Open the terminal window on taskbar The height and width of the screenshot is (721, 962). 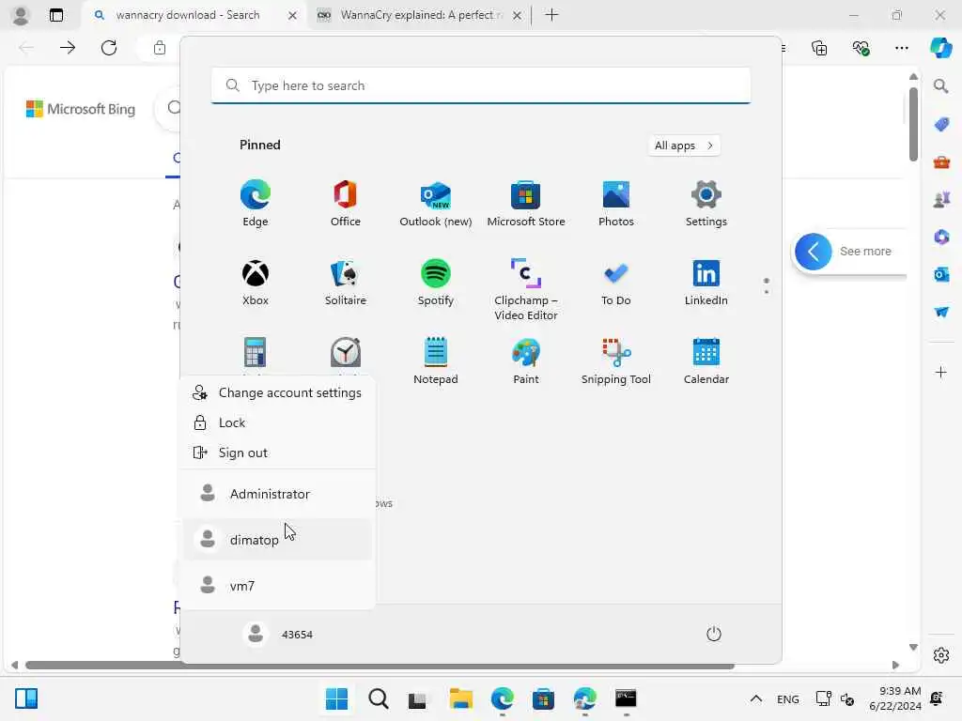(626, 698)
